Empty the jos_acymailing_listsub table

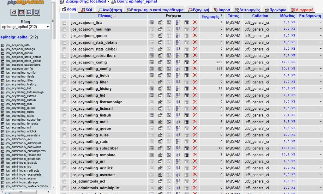(187, 115)
